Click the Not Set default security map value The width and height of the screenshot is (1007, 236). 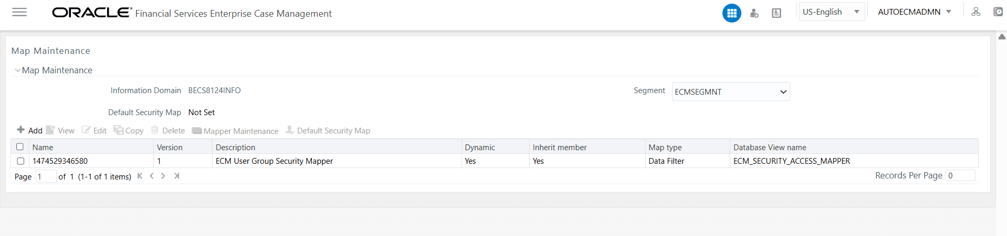click(x=201, y=113)
